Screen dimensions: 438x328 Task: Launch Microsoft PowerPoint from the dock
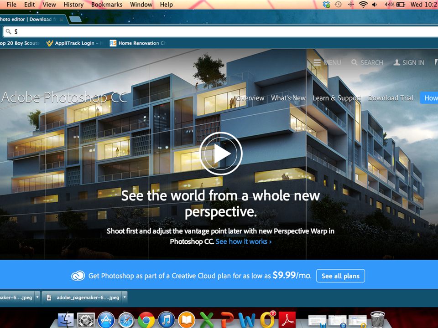click(227, 320)
